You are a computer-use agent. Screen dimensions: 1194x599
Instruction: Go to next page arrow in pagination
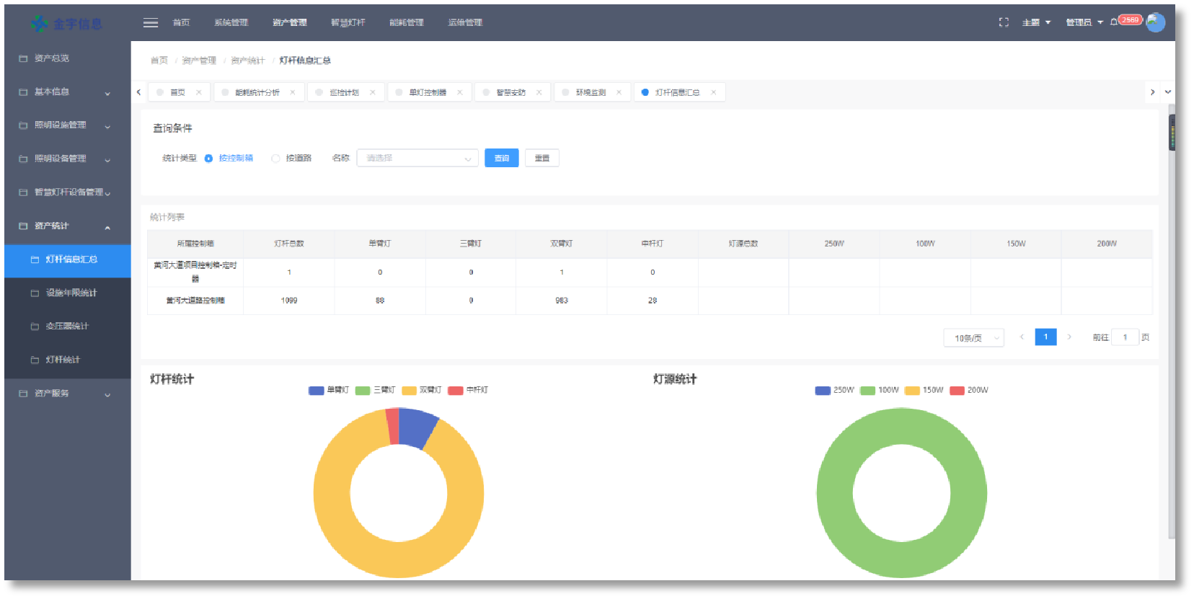1069,337
